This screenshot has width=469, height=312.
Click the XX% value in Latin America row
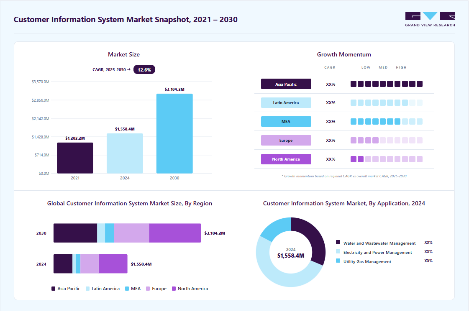(331, 102)
